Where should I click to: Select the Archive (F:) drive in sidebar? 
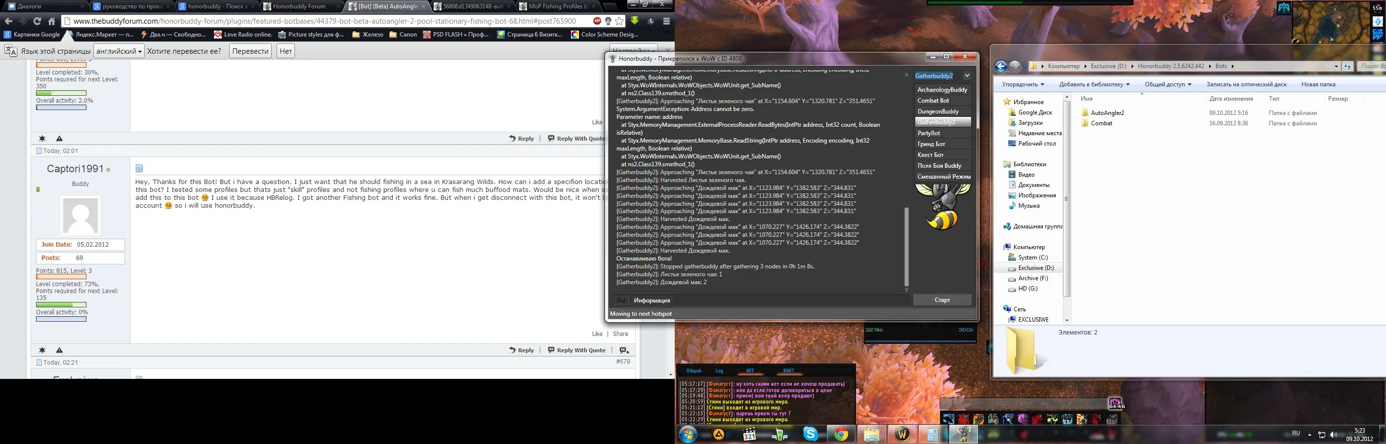pyautogui.click(x=1032, y=278)
